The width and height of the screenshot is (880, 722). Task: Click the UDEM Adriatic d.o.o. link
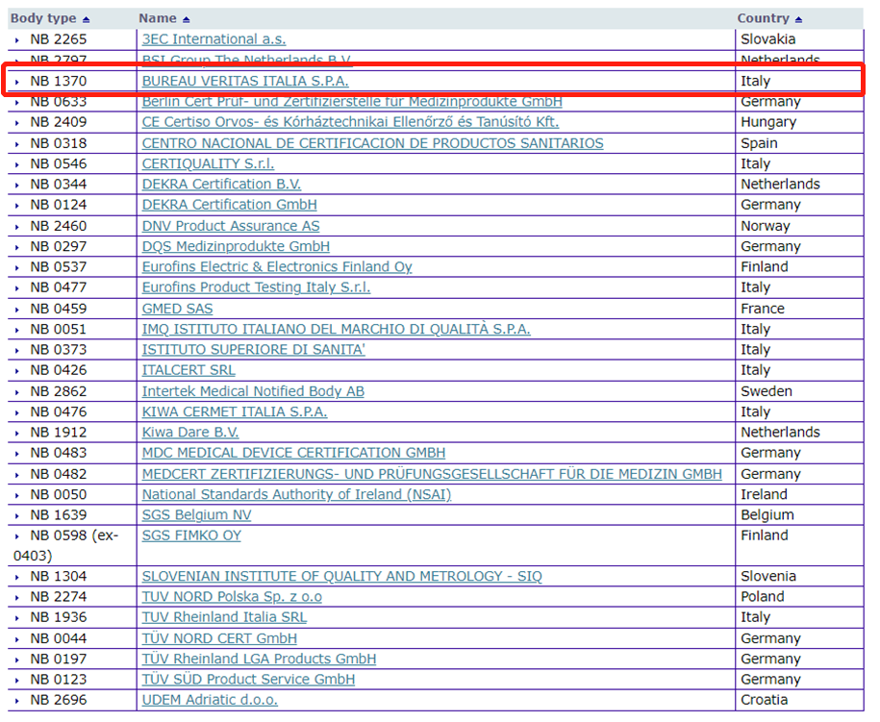point(210,700)
